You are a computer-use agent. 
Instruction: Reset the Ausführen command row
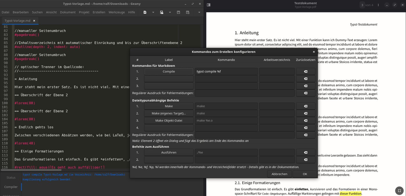[x=305, y=152]
